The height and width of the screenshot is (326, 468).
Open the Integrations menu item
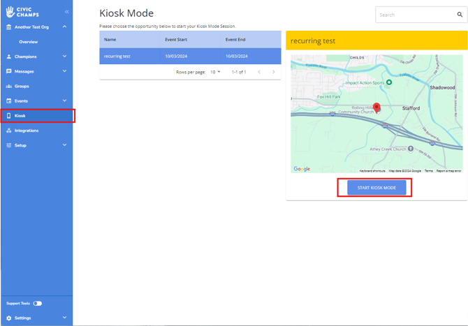(x=27, y=131)
